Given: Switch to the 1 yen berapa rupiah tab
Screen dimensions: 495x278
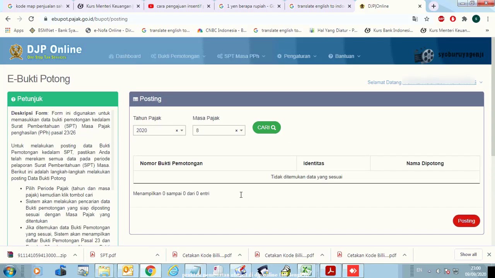Looking at the screenshot, I should pos(250,6).
